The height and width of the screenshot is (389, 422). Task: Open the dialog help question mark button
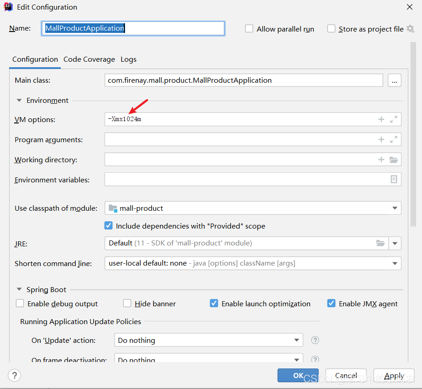coord(15,375)
